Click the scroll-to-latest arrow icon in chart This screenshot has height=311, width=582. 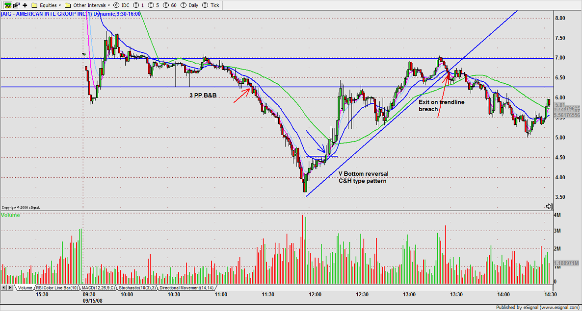549,206
